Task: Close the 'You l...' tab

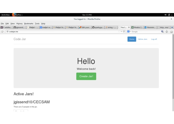Action: tap(129, 27)
